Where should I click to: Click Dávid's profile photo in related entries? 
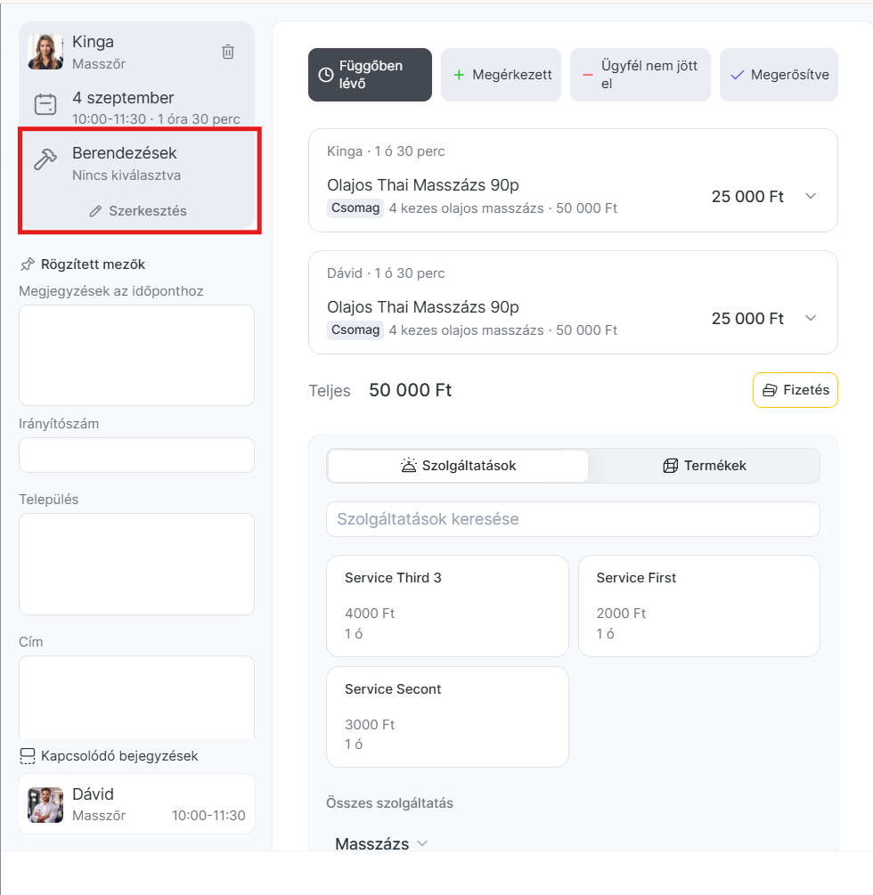[45, 805]
